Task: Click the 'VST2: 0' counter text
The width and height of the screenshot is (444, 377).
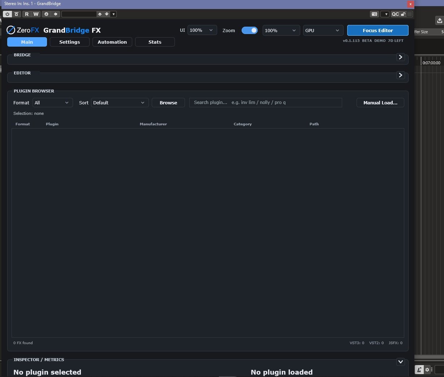Action: point(376,343)
